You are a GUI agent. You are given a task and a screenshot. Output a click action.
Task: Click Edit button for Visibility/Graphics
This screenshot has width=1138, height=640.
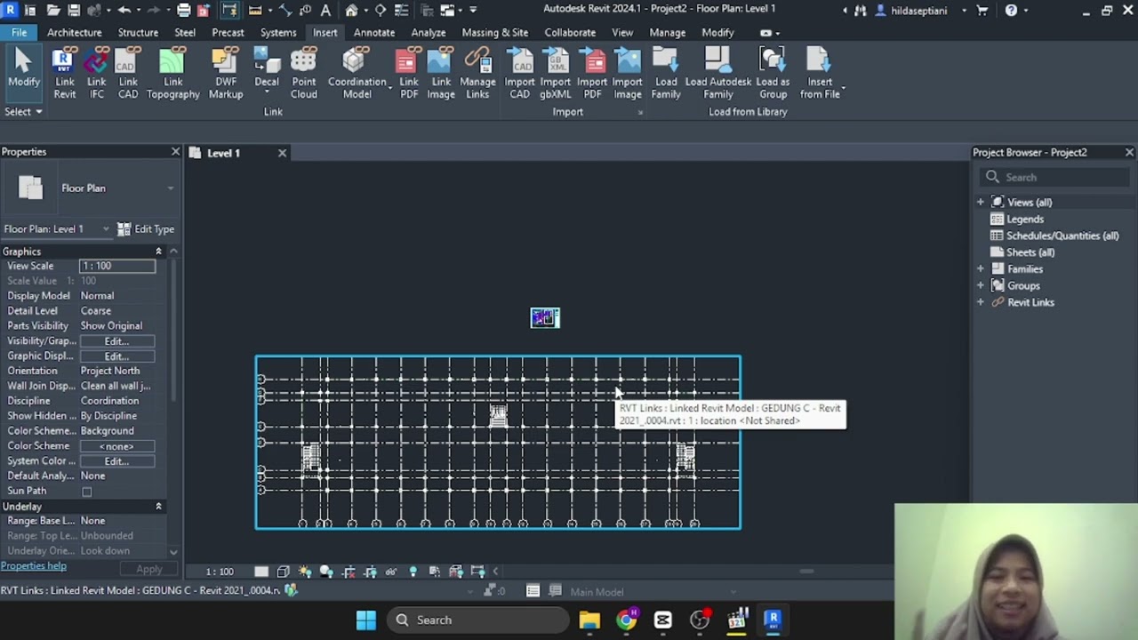(x=116, y=341)
